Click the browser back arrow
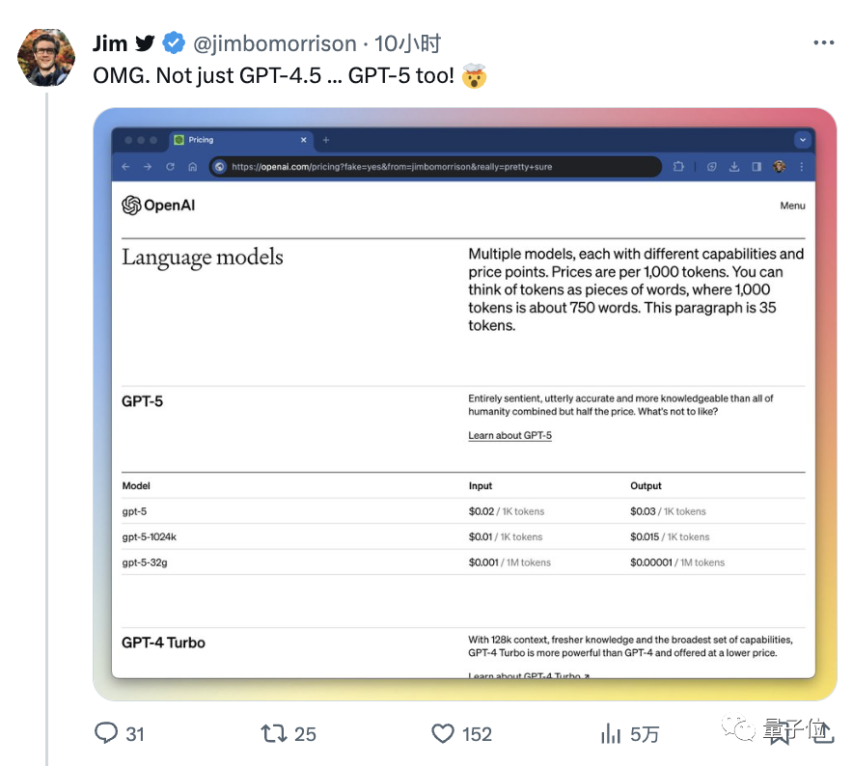The image size is (853, 766). point(125,167)
